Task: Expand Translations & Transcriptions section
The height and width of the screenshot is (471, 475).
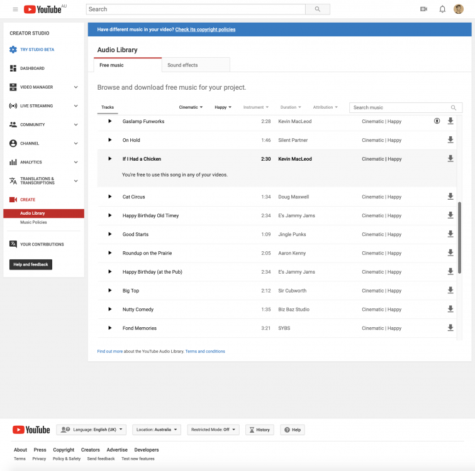Action: click(x=75, y=181)
